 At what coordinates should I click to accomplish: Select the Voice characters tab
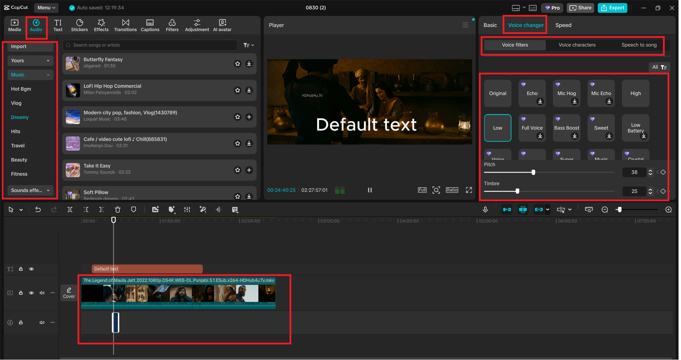coord(577,45)
